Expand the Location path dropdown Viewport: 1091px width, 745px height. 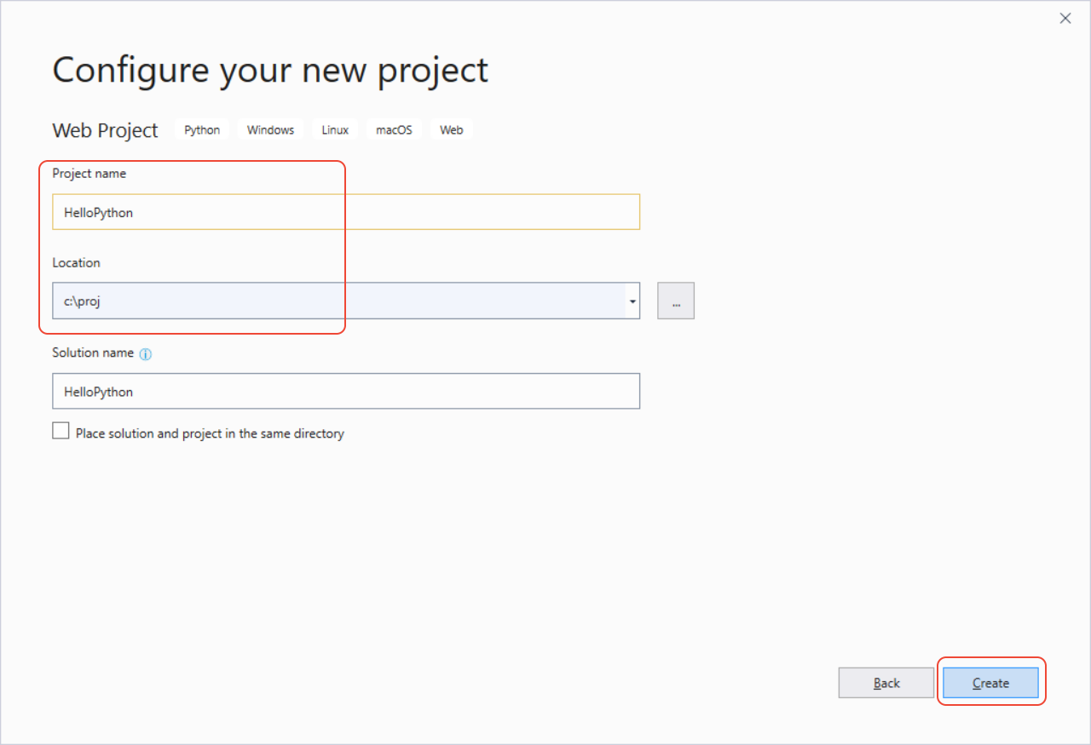tap(632, 301)
